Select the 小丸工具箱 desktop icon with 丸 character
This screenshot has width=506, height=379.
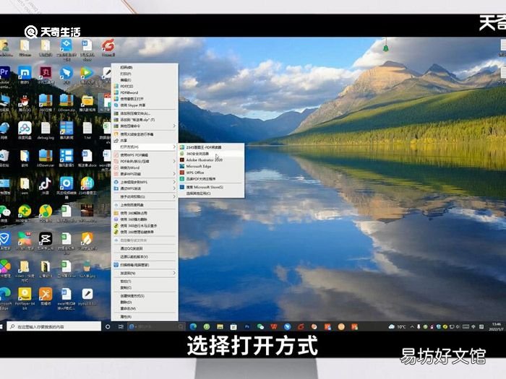46,76
